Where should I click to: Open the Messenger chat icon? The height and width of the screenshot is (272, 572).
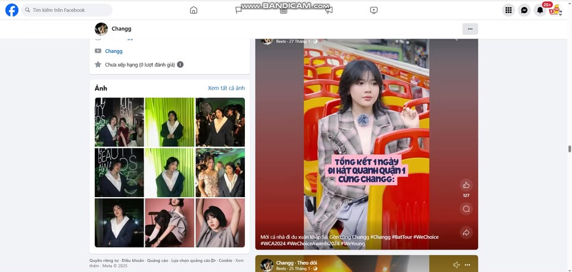[524, 10]
